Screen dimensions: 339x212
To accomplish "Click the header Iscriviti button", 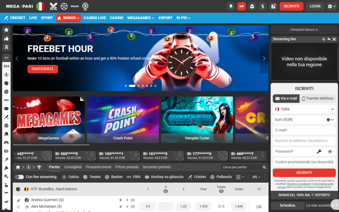I will 291,6.
